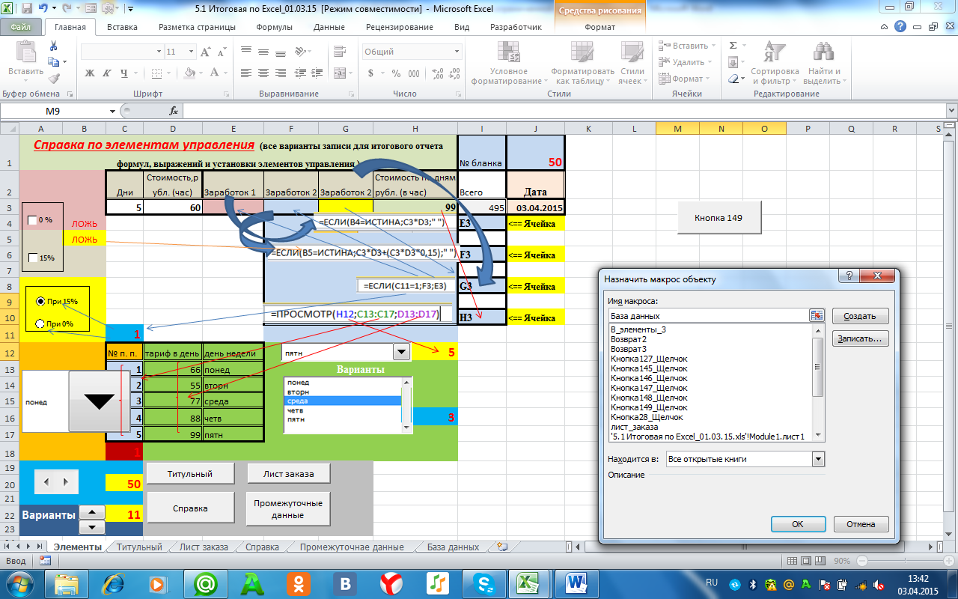The width and height of the screenshot is (958, 599).
Task: Click the AutoSum sigma icon
Action: point(733,46)
